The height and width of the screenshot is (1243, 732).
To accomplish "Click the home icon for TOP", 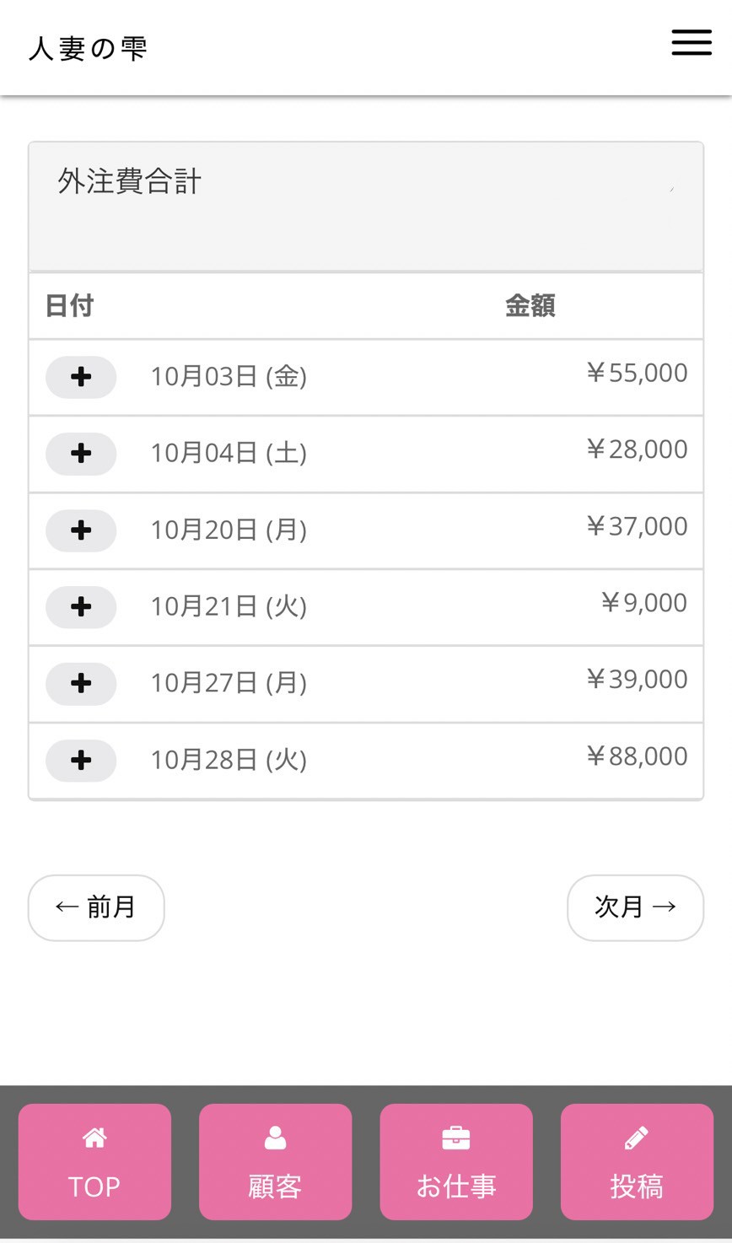I will point(94,1138).
